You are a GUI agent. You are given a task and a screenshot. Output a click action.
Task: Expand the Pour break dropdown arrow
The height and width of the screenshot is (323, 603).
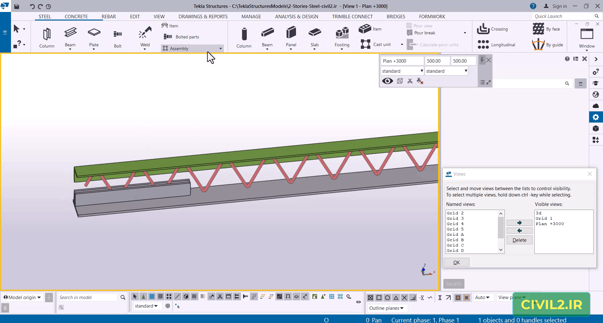465,33
